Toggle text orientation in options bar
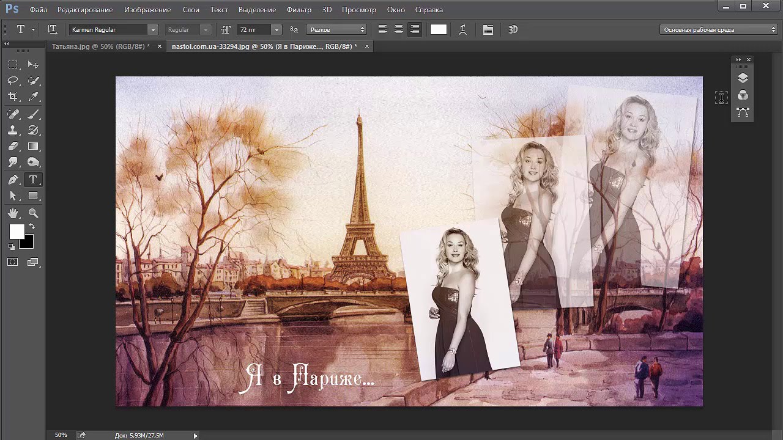This screenshot has width=783, height=440. point(52,29)
